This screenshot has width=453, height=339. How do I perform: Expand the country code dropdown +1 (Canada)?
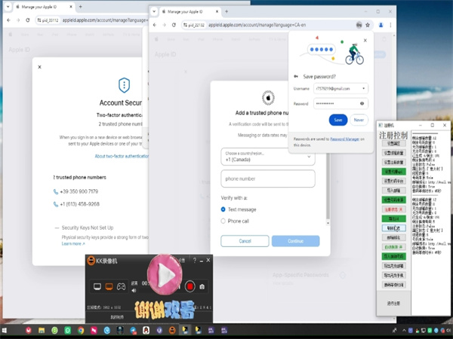(x=268, y=156)
